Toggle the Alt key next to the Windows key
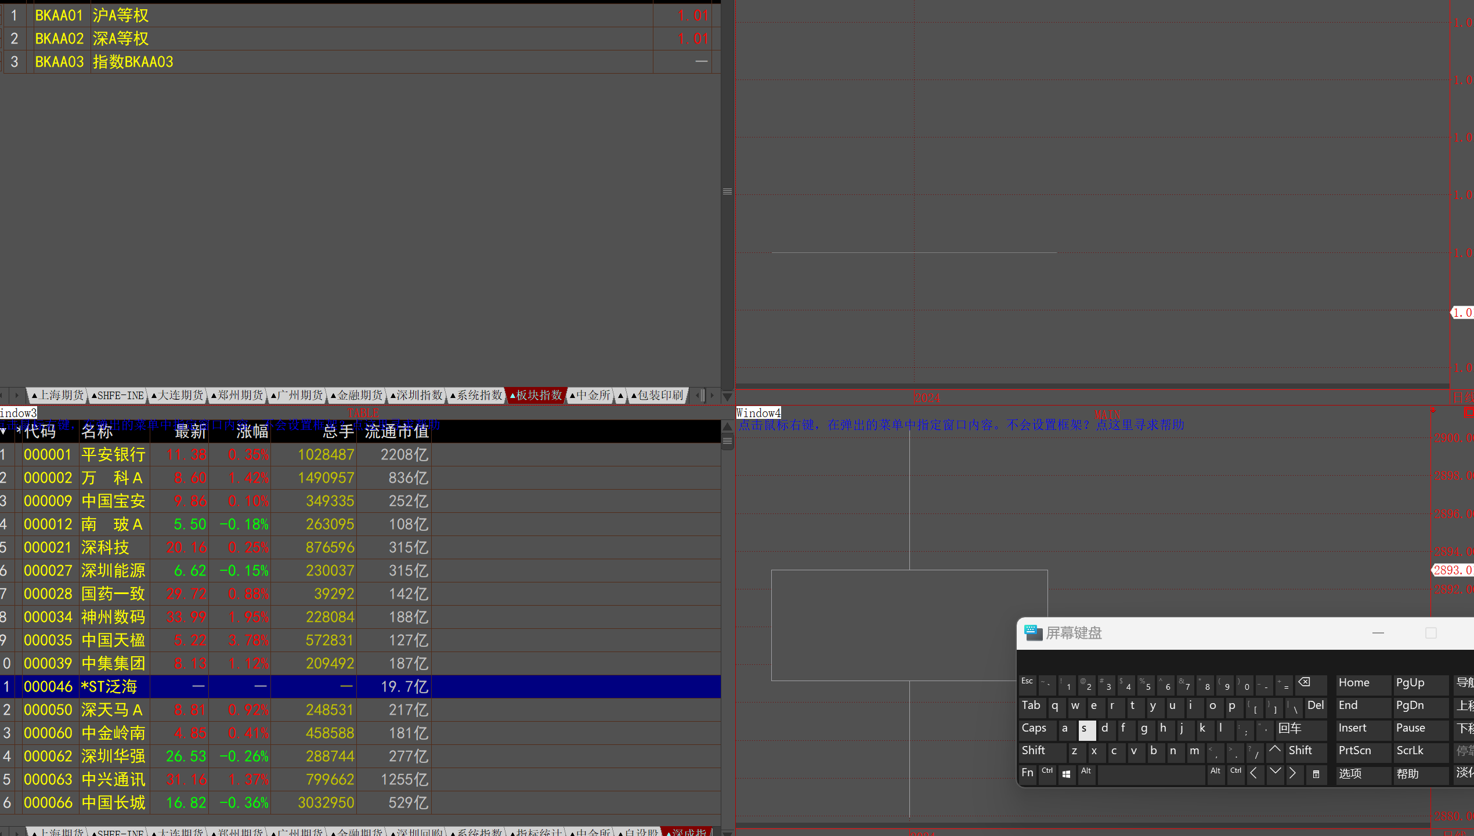The width and height of the screenshot is (1474, 836). [1086, 775]
